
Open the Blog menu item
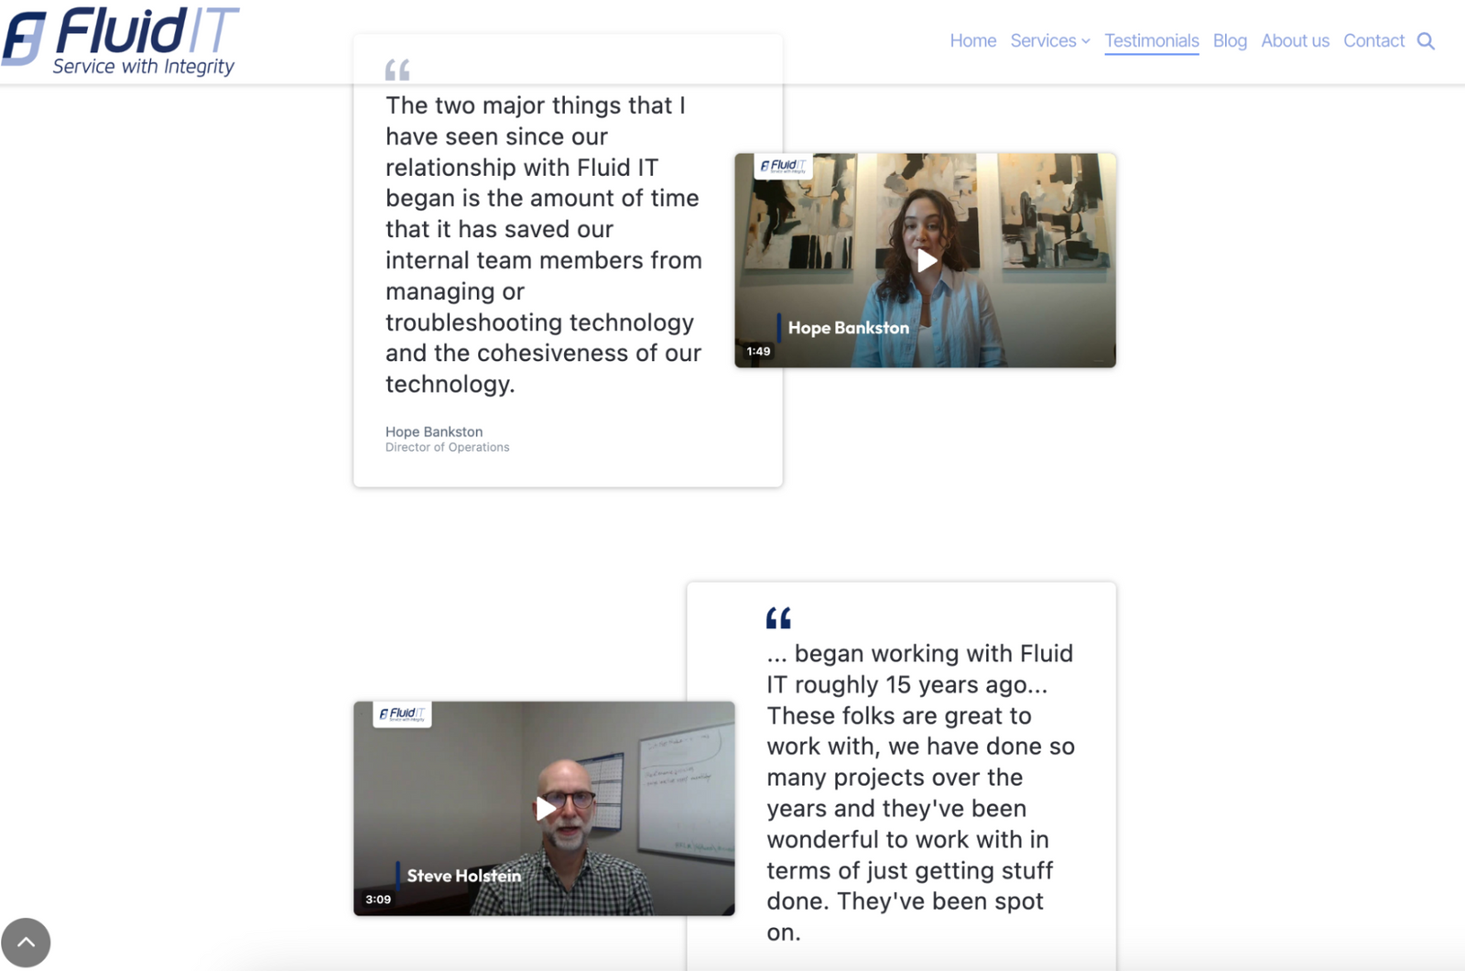point(1229,40)
